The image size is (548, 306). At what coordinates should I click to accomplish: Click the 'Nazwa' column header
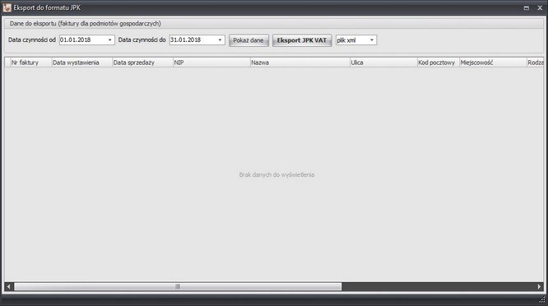click(300, 63)
